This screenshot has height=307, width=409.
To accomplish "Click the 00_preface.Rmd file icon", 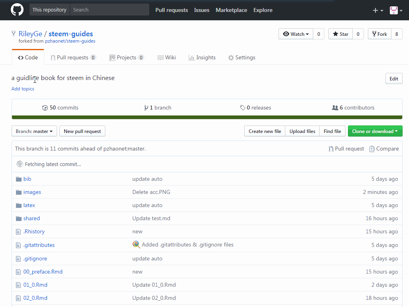I will (x=18, y=272).
